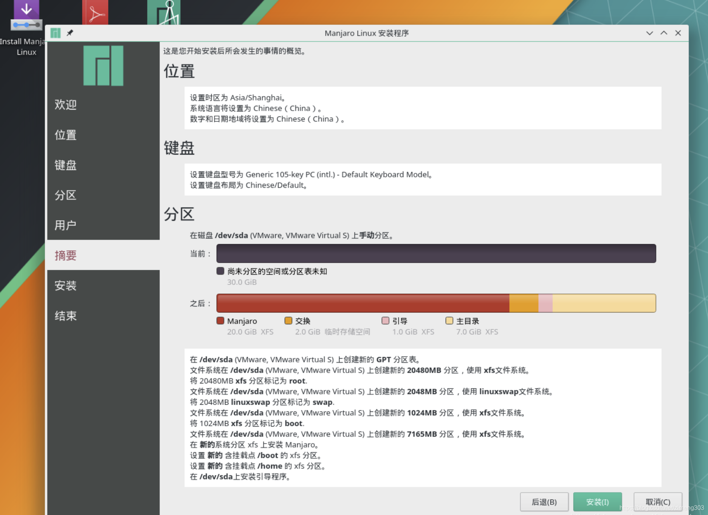The image size is (708, 515).
Task: Click the Manjaro window menu icon in titlebar
Action: click(x=56, y=33)
